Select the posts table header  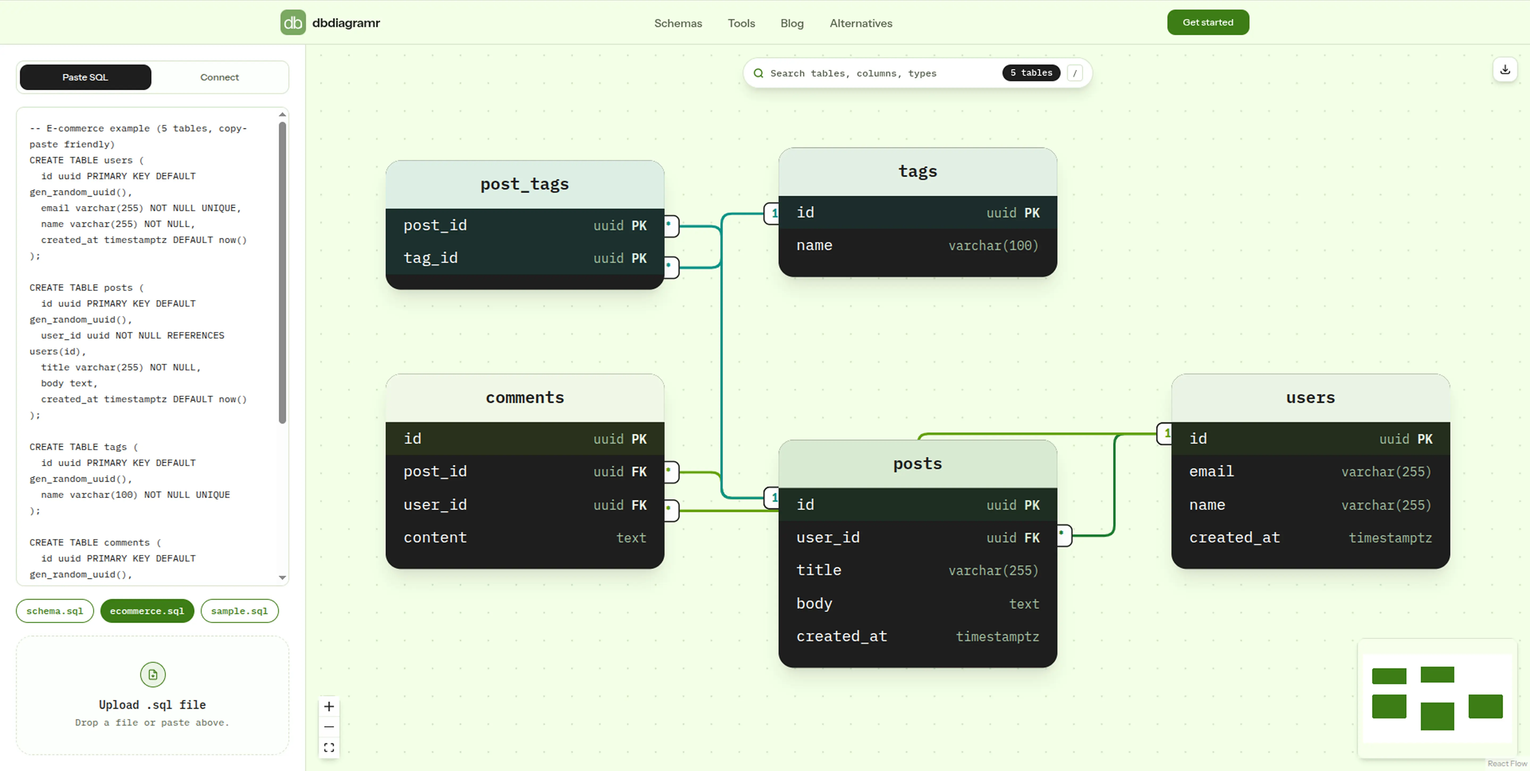click(918, 464)
